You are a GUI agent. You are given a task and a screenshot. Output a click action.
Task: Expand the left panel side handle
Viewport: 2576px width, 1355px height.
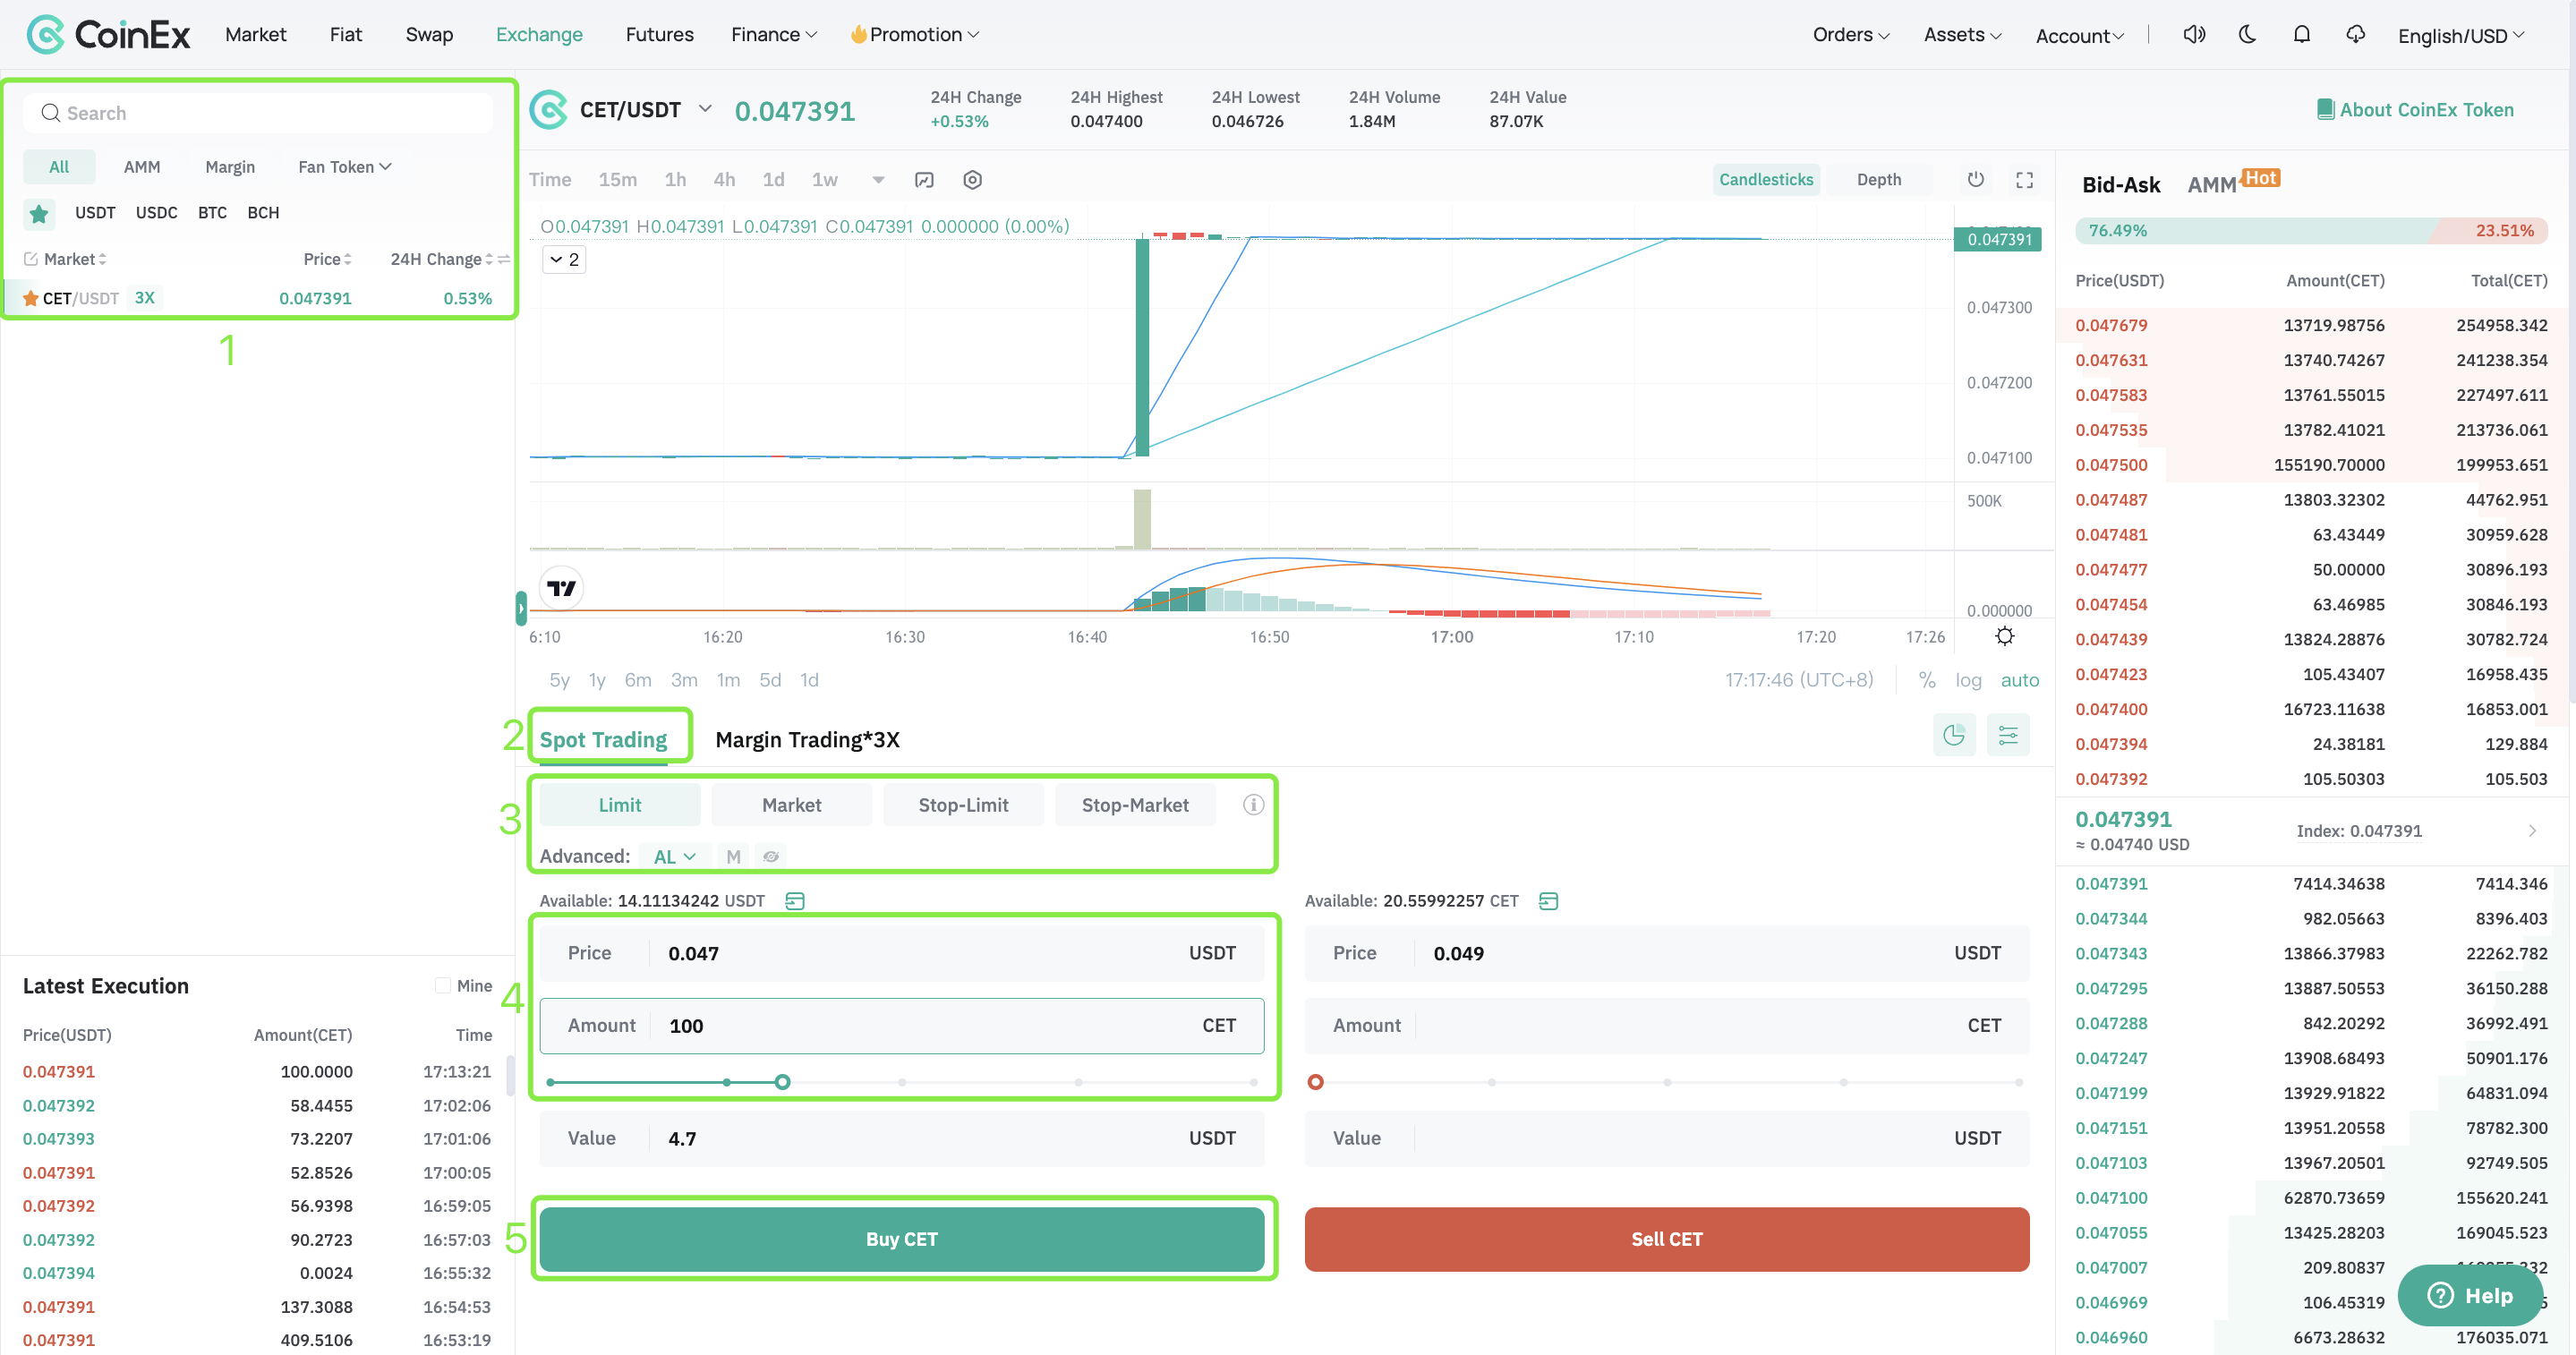click(521, 608)
